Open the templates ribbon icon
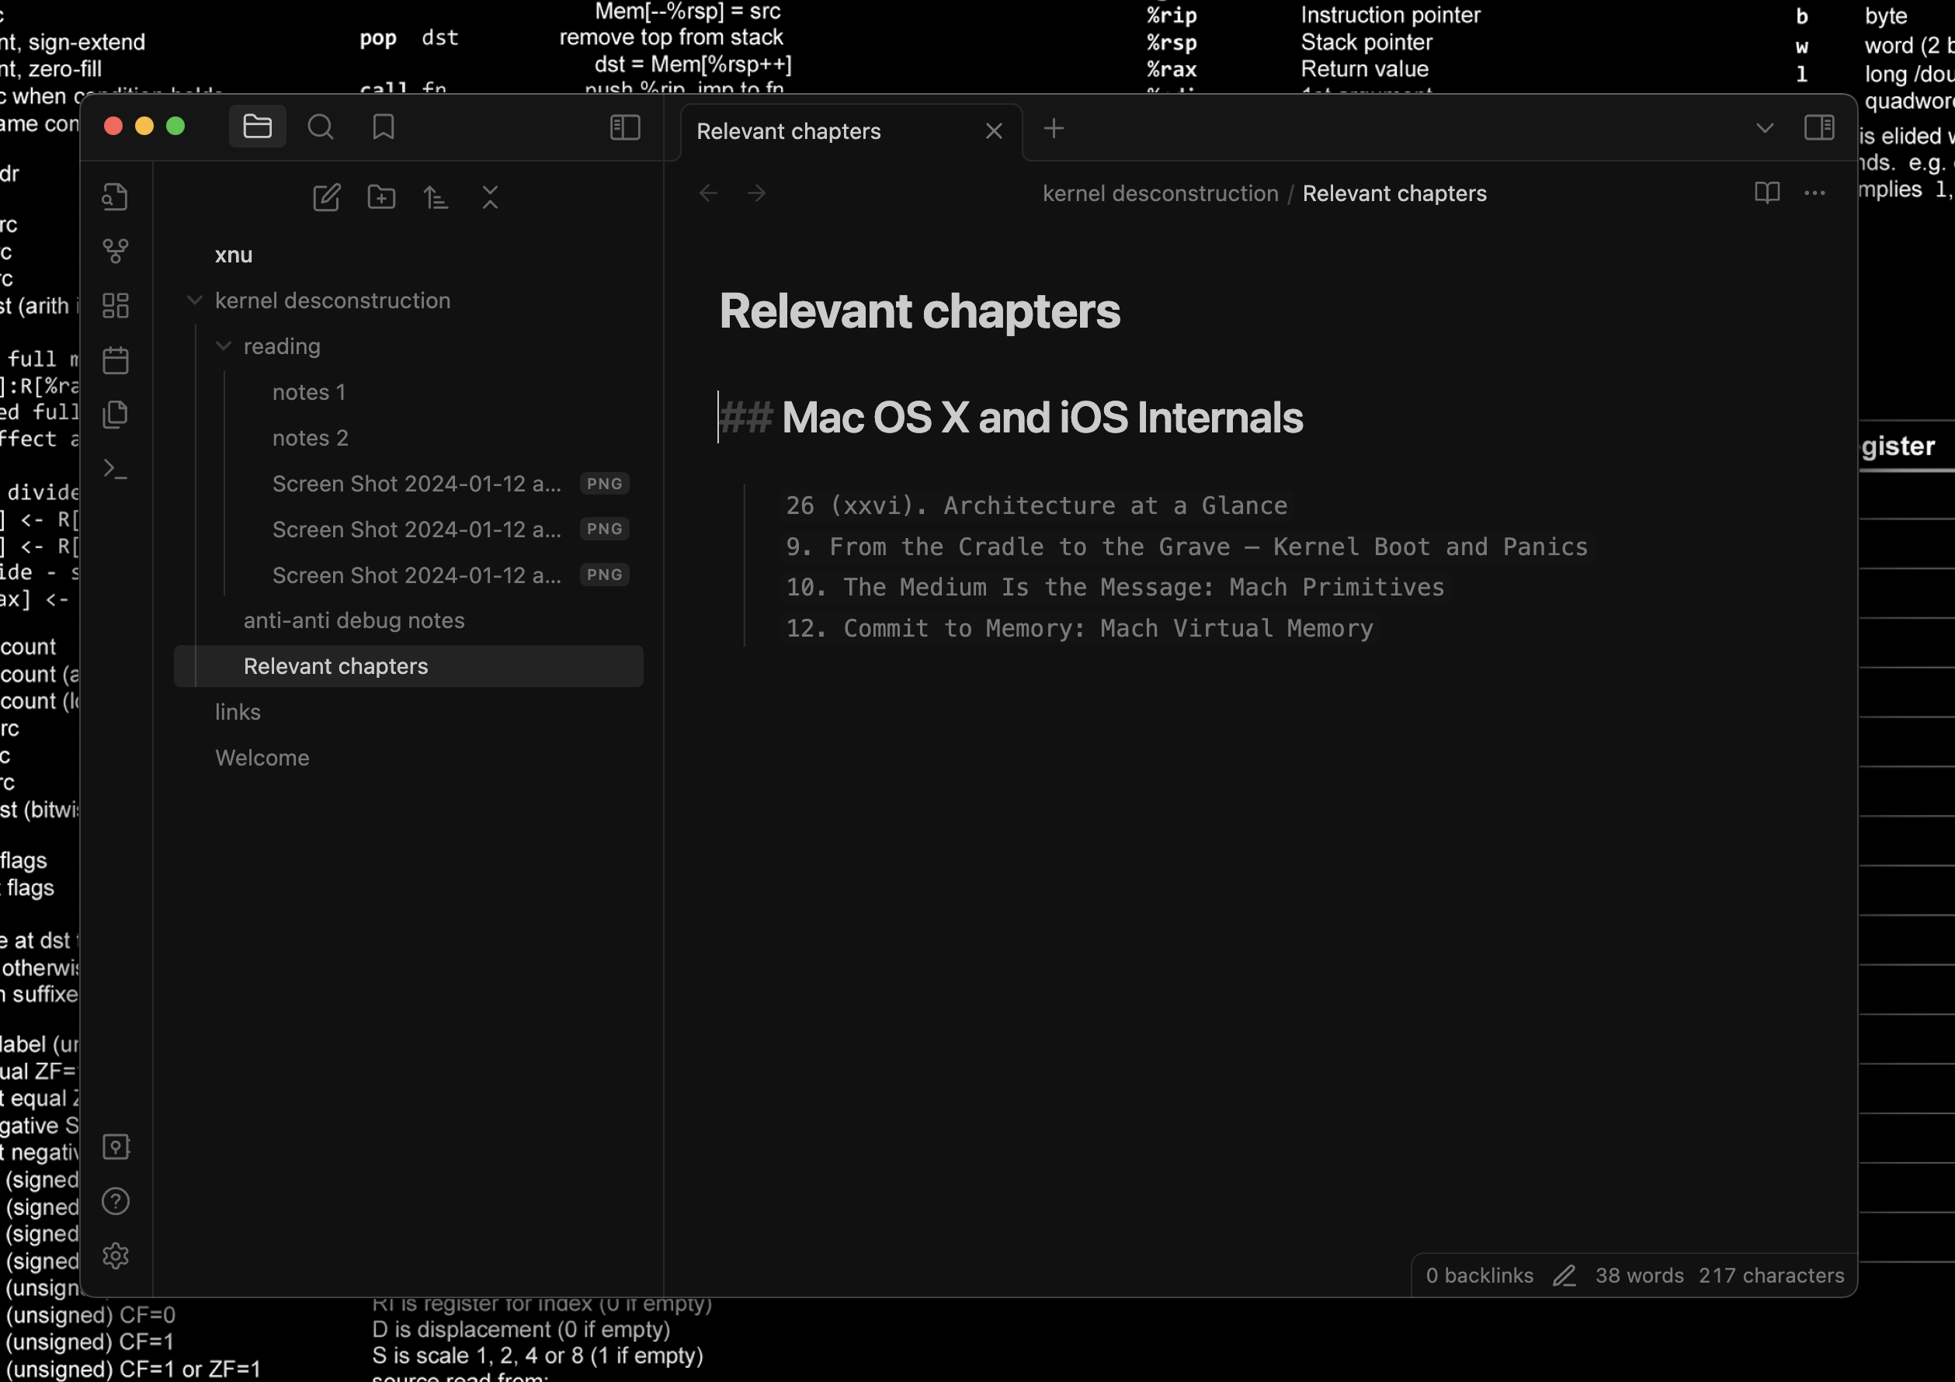Viewport: 1955px width, 1382px height. pyautogui.click(x=115, y=415)
